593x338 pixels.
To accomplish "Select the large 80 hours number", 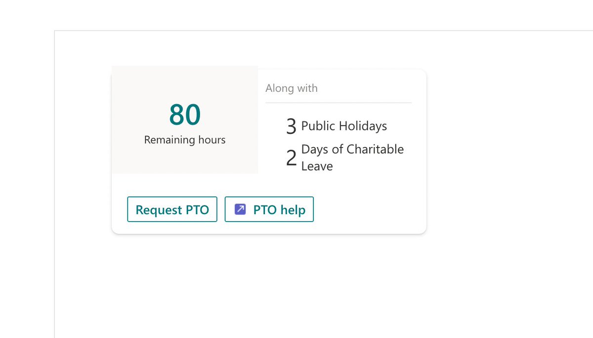I will tap(185, 114).
